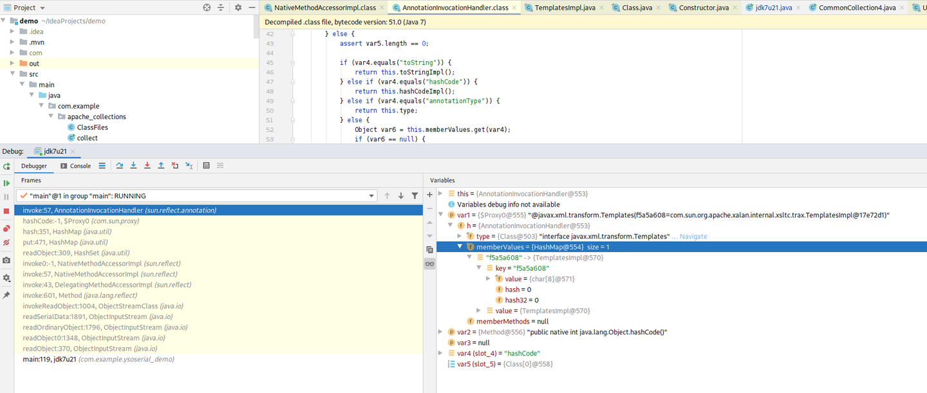Screen dimensions: 927x393
Task: Click the View Breakpoints icon
Action: click(6, 228)
